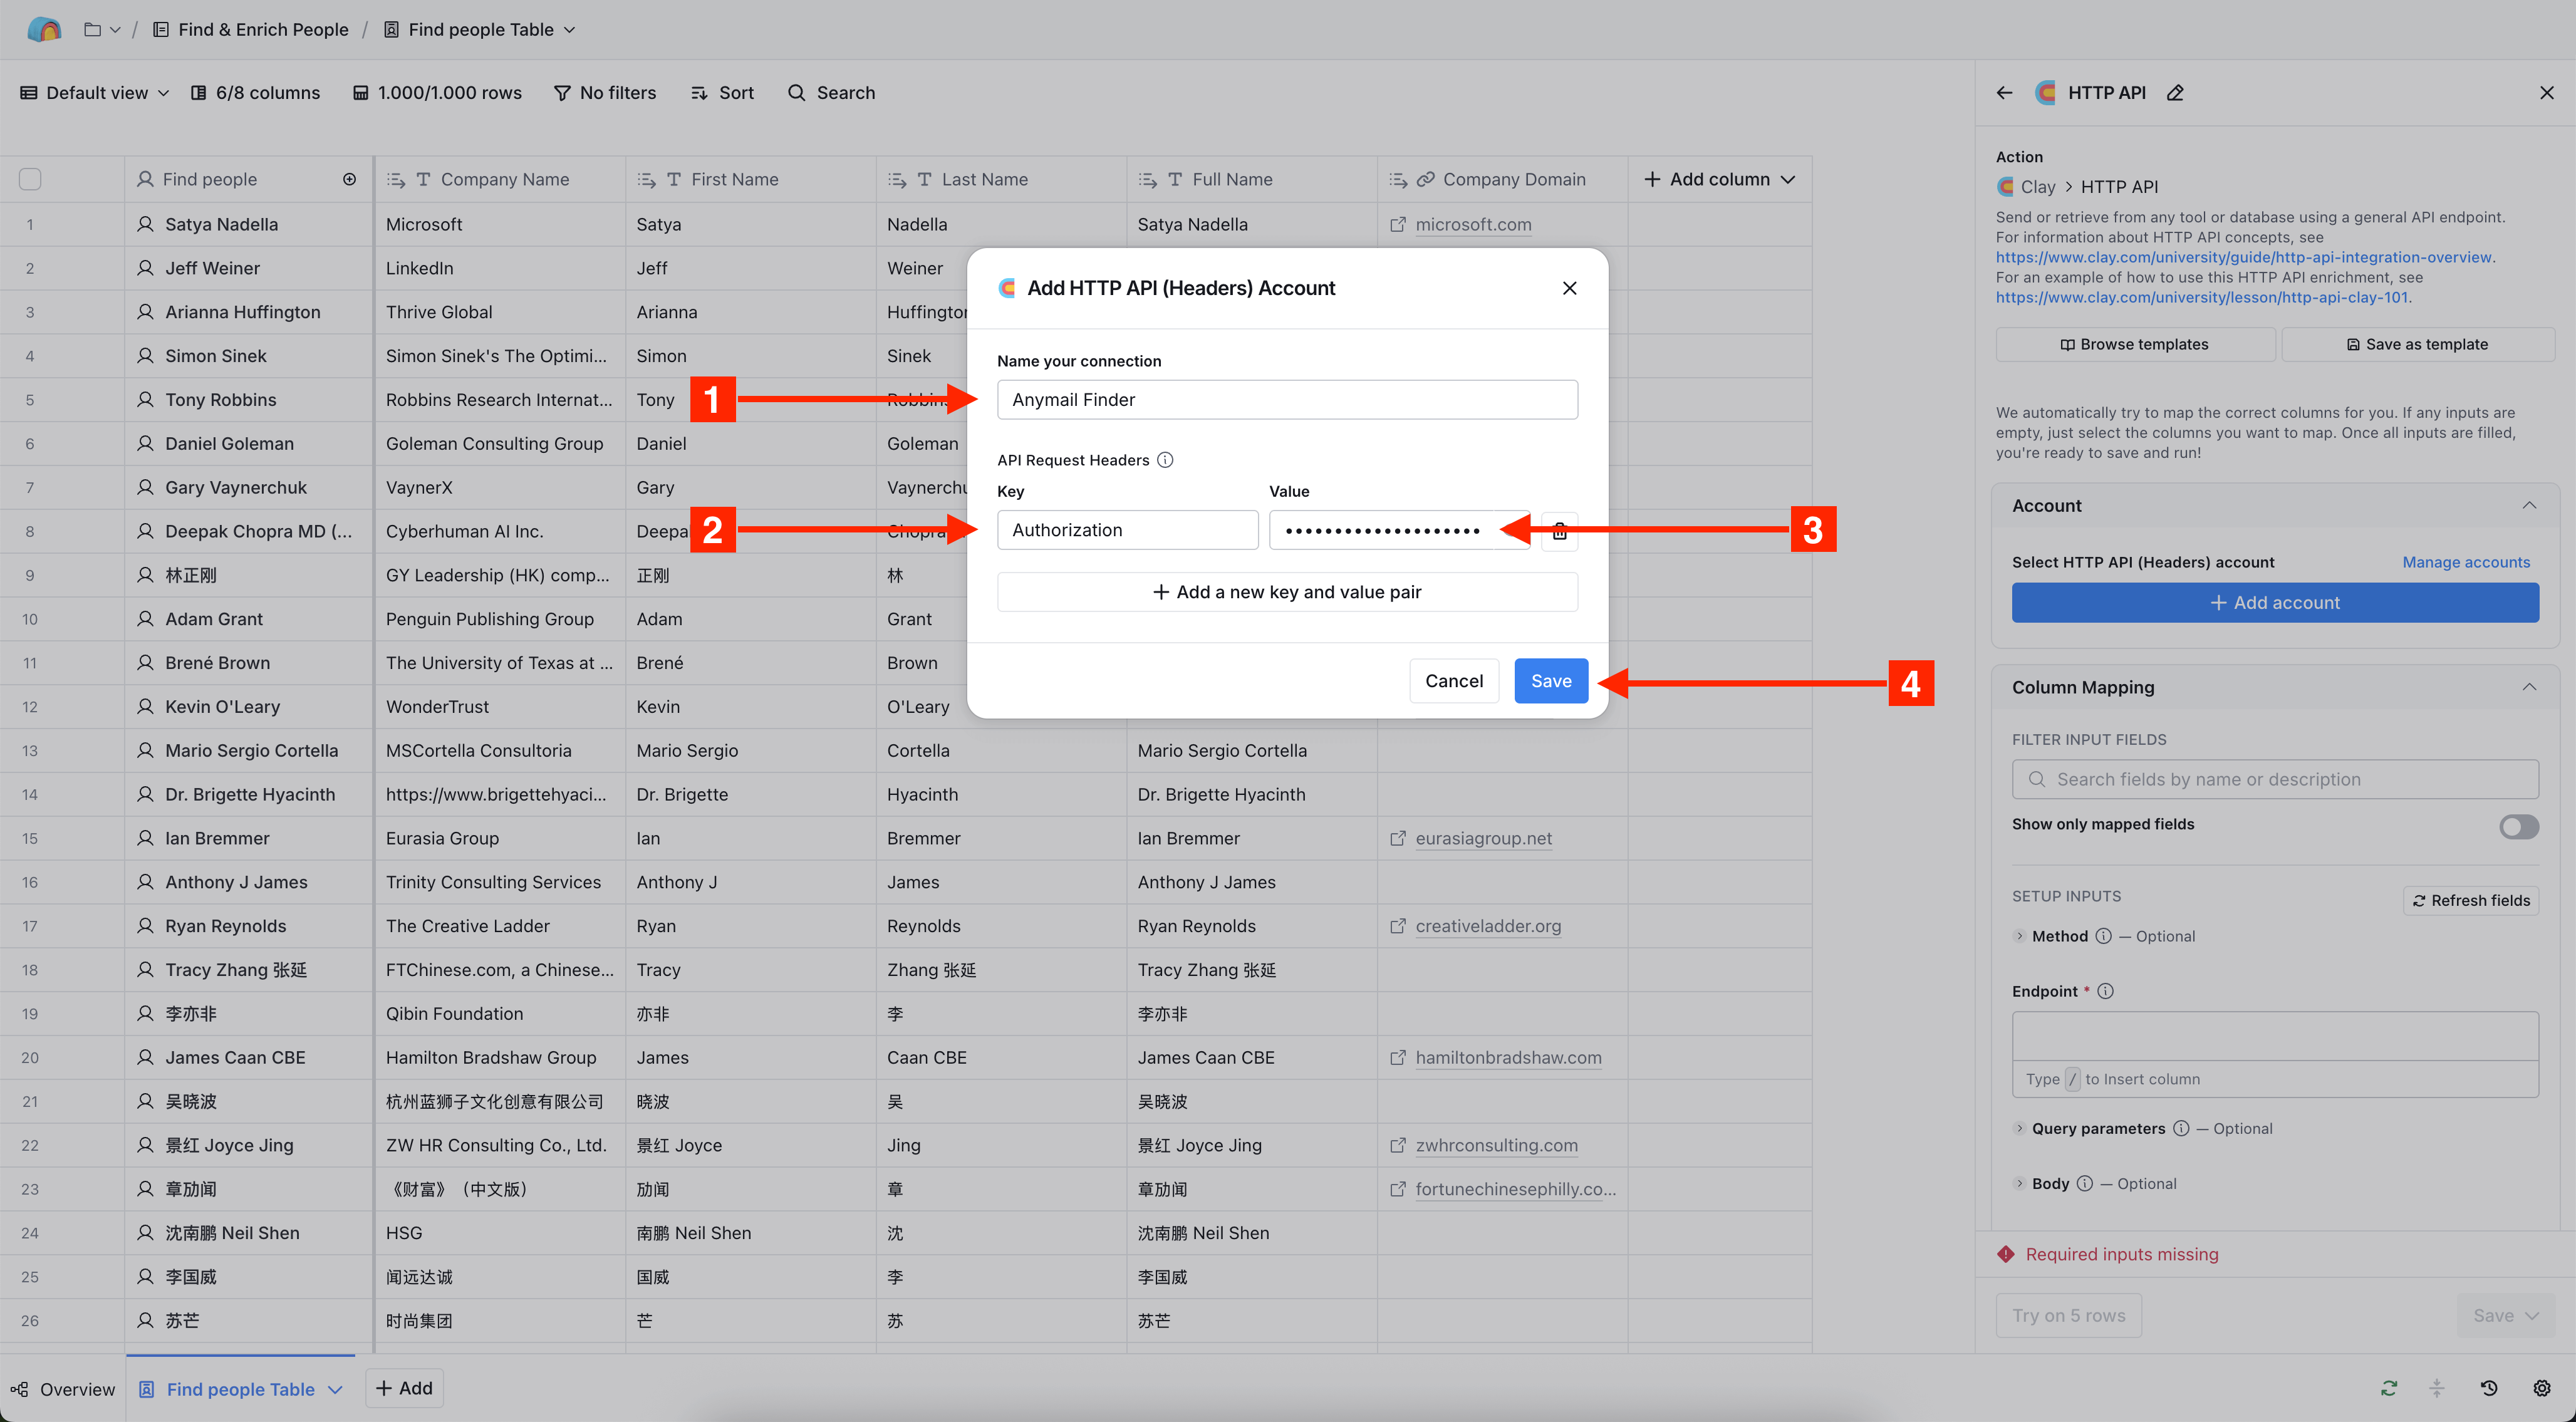Click the Try on 5 rows button
The height and width of the screenshot is (1422, 2576).
click(x=2068, y=1316)
